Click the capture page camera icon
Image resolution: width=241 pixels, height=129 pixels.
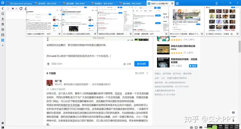coord(191,127)
